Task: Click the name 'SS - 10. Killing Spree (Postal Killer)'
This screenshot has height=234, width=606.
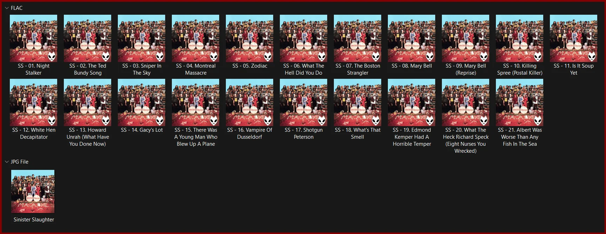Action: 520,69
